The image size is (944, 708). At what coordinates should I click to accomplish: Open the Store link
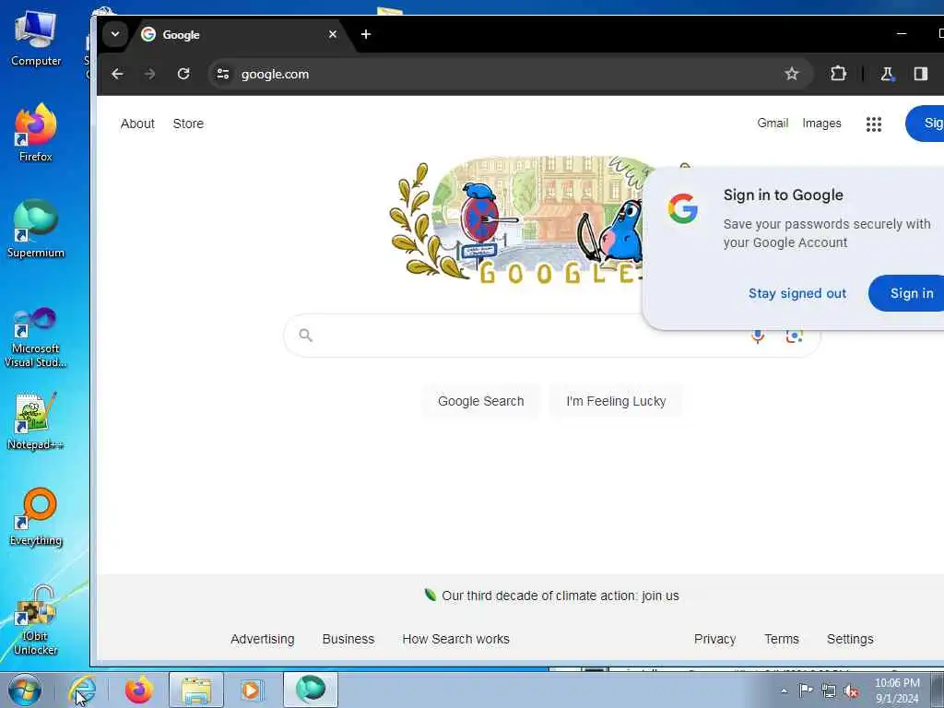click(188, 124)
